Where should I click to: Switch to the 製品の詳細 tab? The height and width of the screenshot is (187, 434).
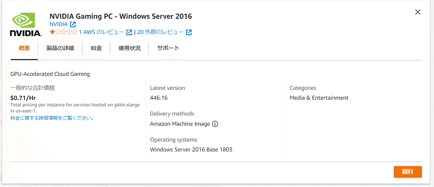point(60,48)
